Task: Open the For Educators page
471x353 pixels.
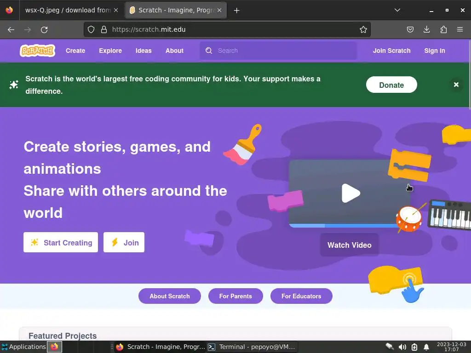Action: (x=301, y=296)
